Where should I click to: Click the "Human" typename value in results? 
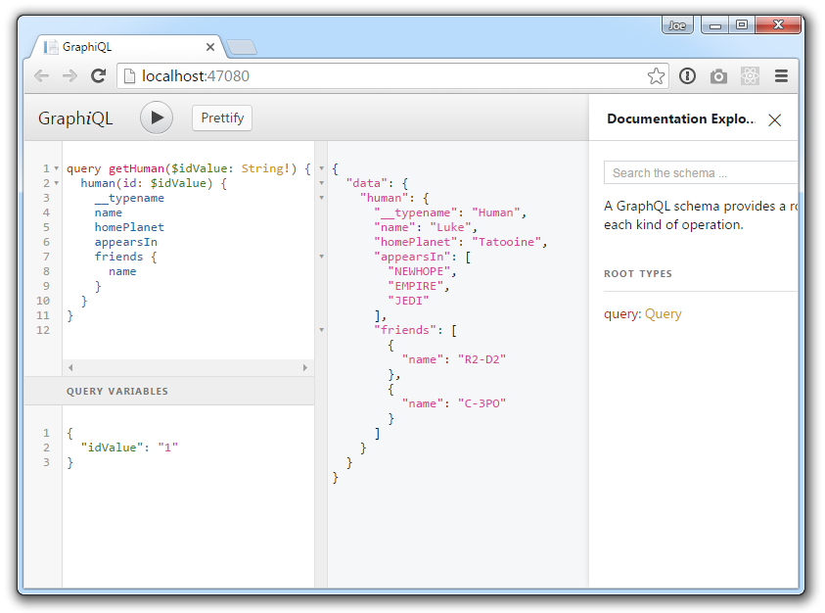[x=496, y=212]
